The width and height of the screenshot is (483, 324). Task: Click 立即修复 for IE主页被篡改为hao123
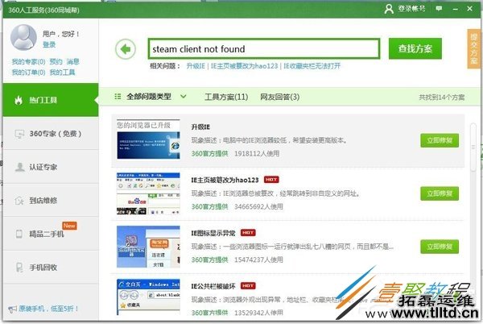click(440, 193)
